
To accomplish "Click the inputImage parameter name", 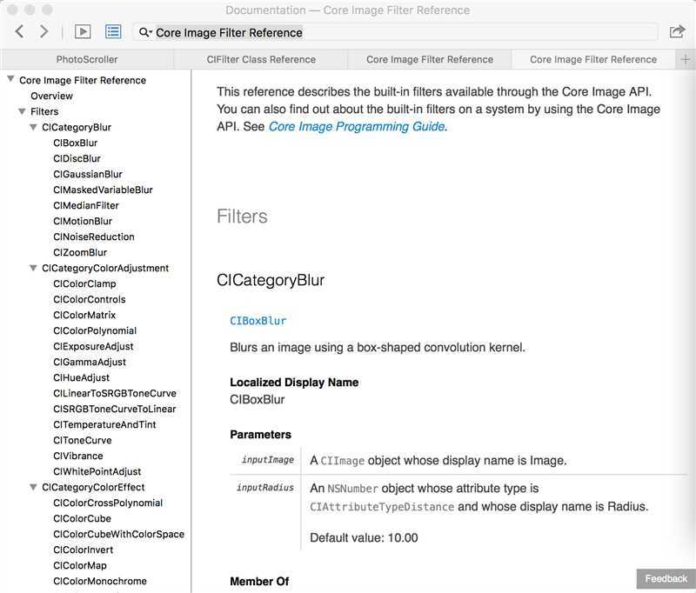I will (x=268, y=460).
